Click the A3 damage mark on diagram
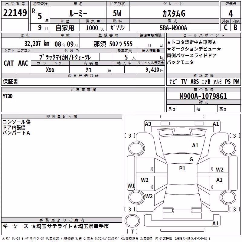The image size is (242, 242). click(x=148, y=124)
